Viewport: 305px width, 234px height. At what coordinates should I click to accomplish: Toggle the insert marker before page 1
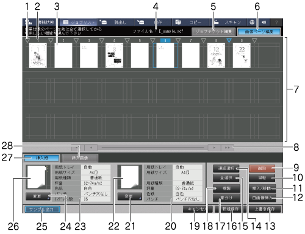(27, 41)
